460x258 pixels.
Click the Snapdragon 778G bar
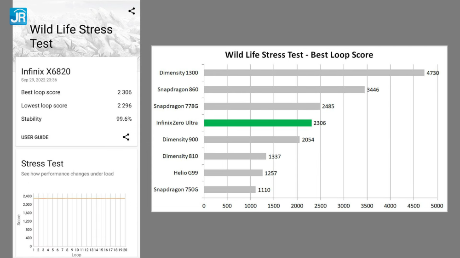(262, 106)
